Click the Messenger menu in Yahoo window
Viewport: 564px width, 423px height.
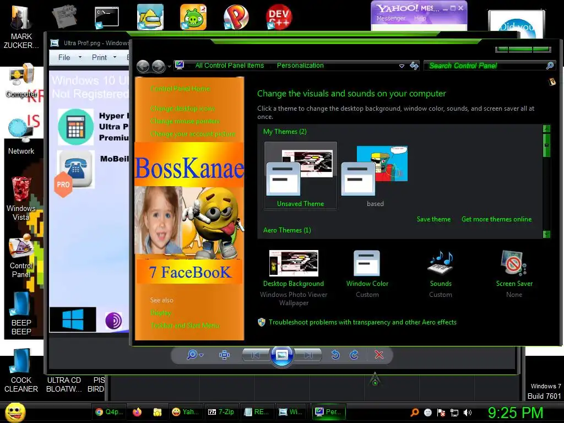point(391,18)
